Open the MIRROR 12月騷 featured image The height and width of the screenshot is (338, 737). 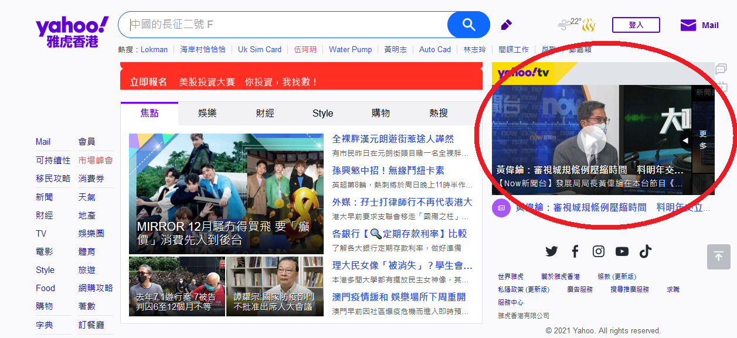point(226,194)
